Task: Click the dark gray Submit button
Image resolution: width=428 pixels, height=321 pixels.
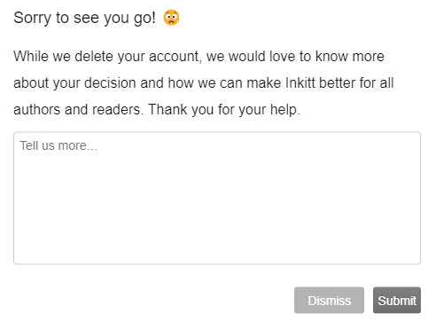Action: pyautogui.click(x=397, y=300)
